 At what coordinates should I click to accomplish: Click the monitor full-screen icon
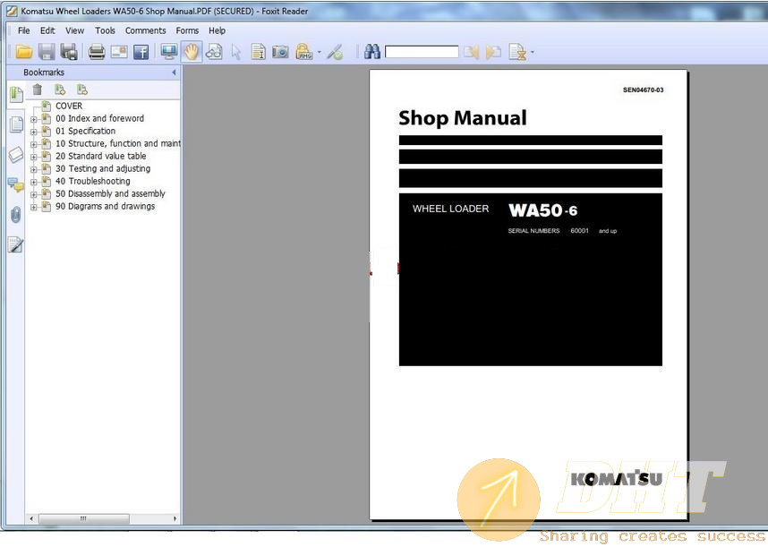169,51
